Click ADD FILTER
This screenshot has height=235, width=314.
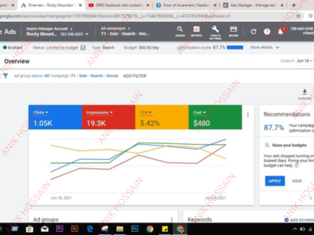135,76
